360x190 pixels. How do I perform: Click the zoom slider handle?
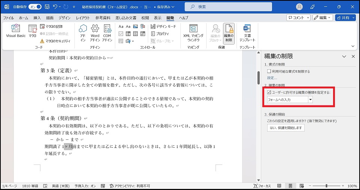[x=326, y=186]
